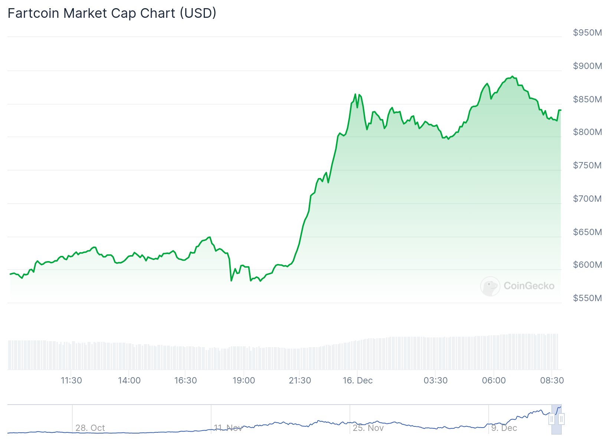Click the 08:30 time axis label

point(552,380)
